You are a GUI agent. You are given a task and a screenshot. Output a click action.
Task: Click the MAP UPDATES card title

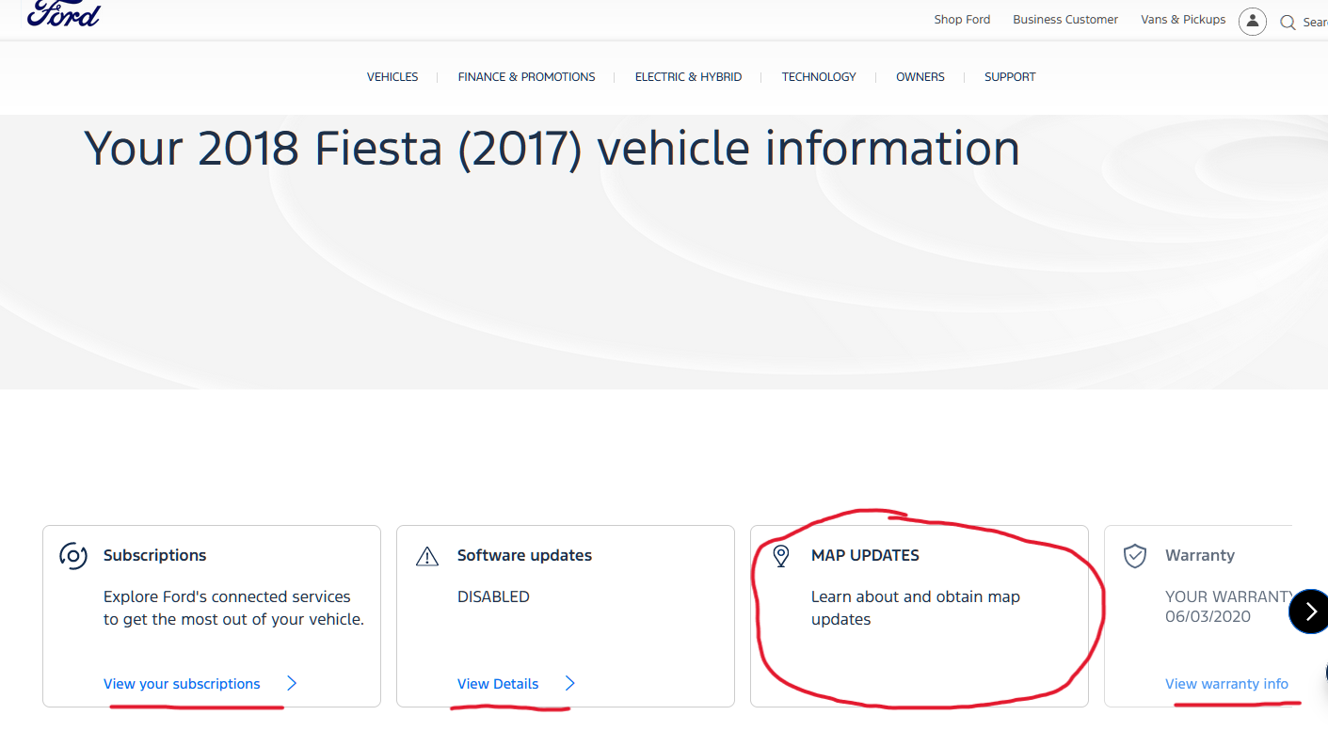[x=865, y=555]
